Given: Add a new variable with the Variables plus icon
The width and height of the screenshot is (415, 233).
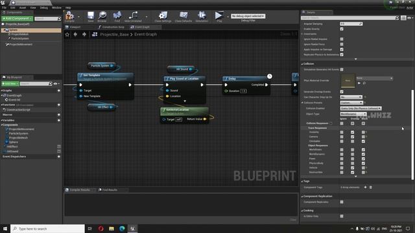Looking at the screenshot, I should point(59,120).
